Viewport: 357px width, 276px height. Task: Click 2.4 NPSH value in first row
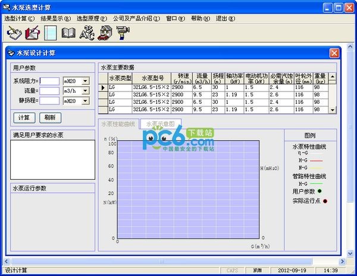click(281, 87)
